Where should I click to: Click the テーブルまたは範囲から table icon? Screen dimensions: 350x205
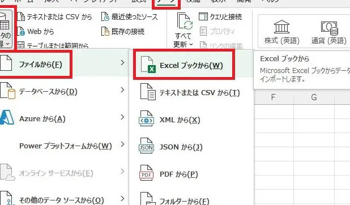(20, 45)
